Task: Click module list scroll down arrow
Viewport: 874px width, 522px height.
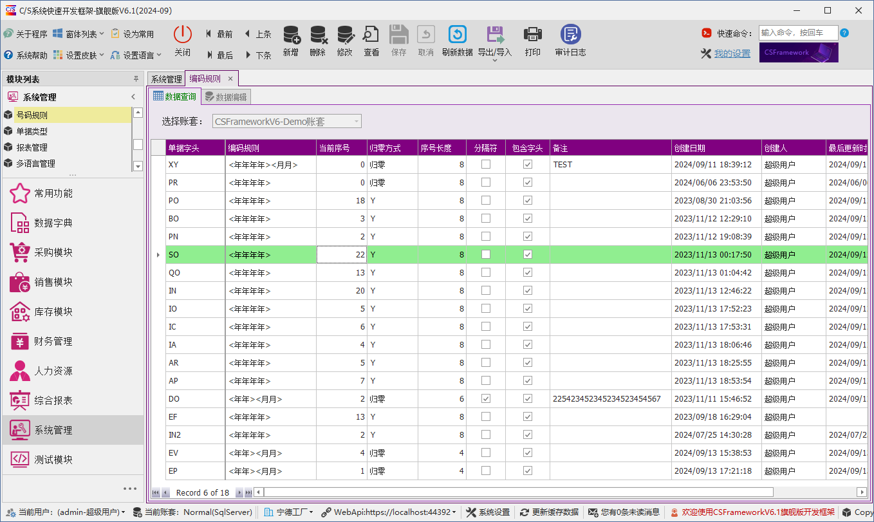Action: [138, 166]
